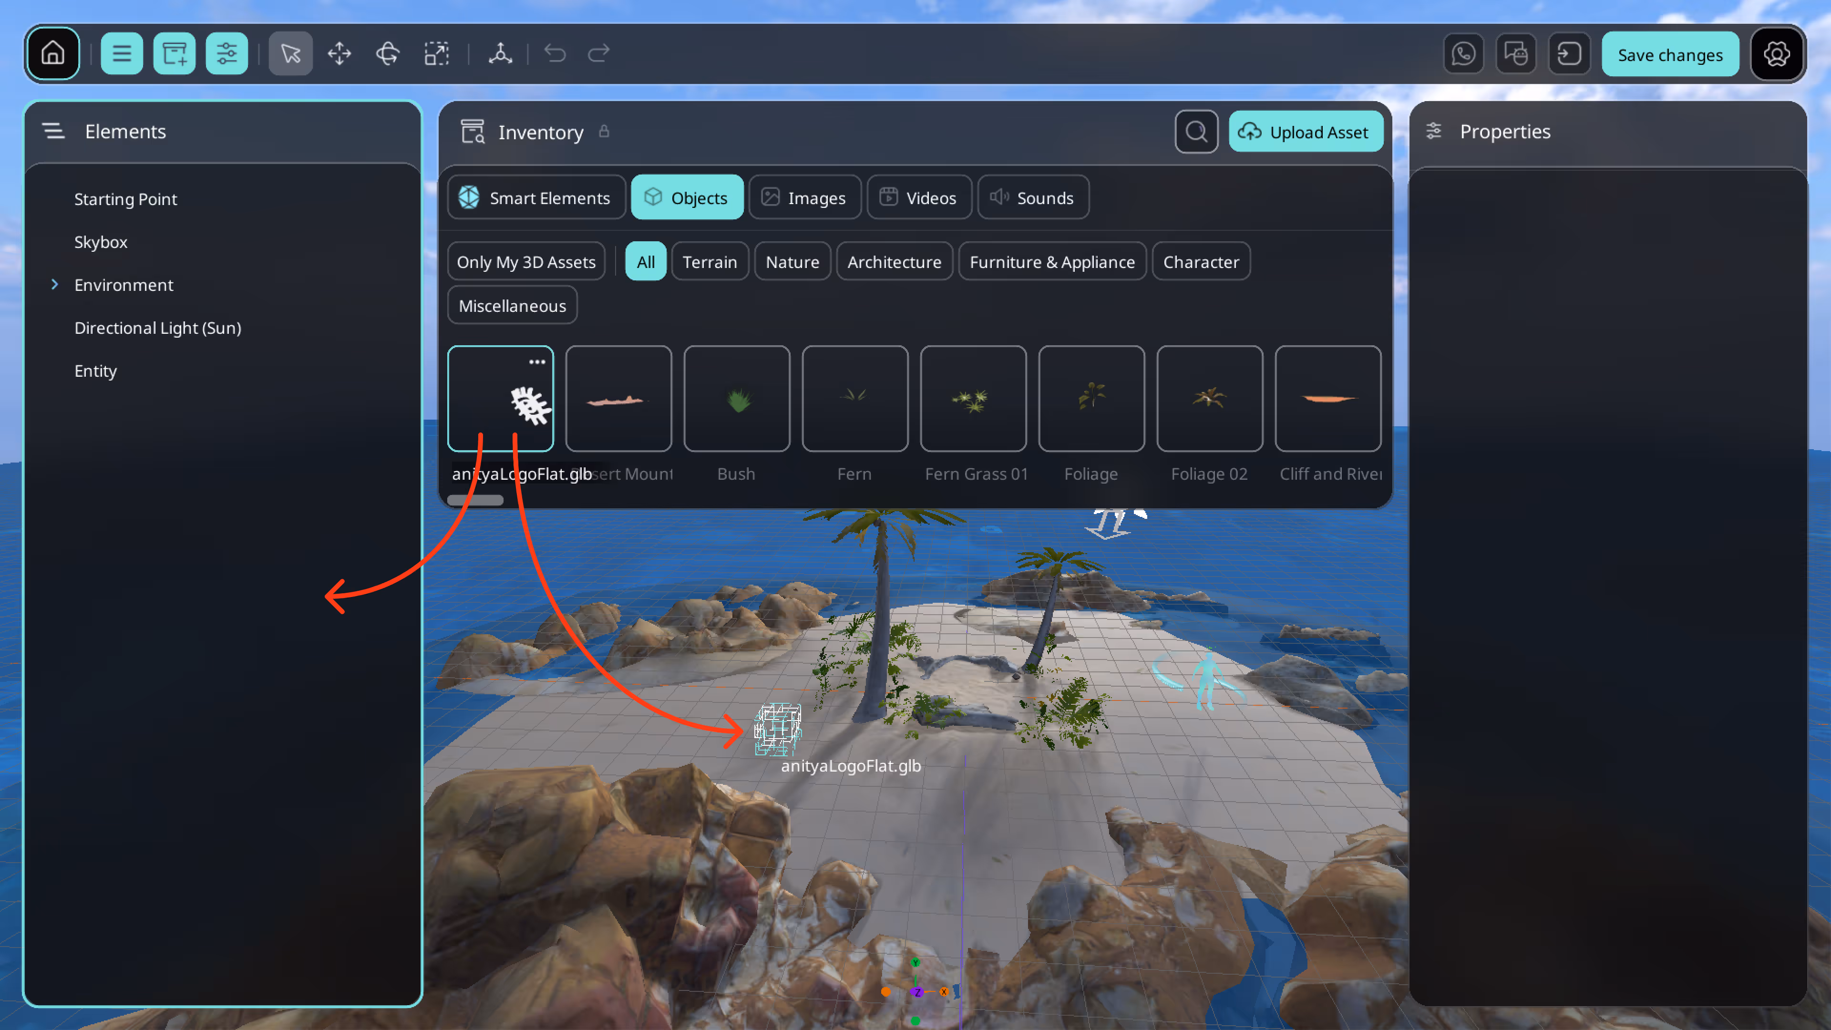The image size is (1831, 1030).
Task: Click the inventory horizontal scrollbar
Action: (475, 500)
